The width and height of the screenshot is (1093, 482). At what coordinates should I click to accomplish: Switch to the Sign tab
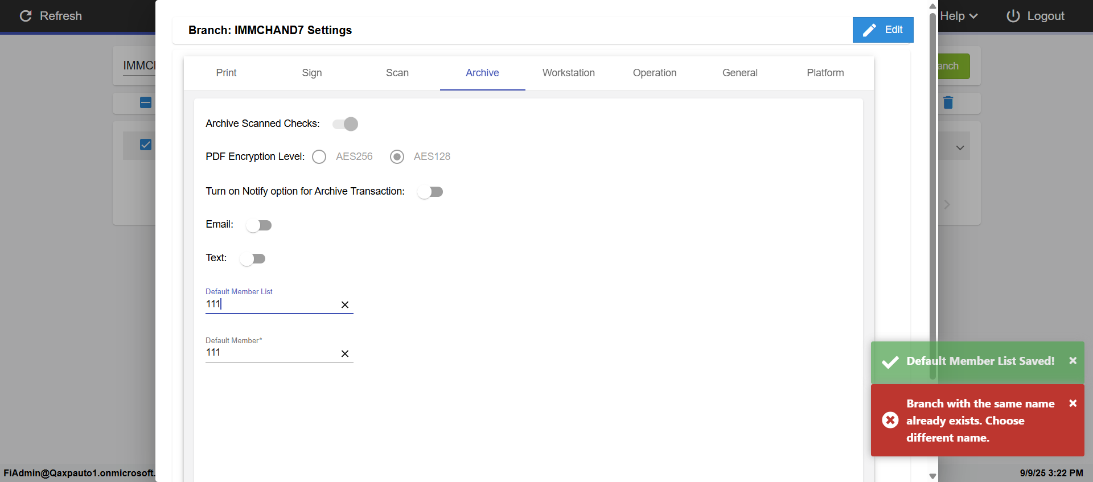(x=312, y=73)
